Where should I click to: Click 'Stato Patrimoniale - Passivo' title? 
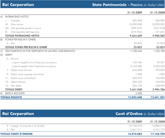click(x=117, y=5)
